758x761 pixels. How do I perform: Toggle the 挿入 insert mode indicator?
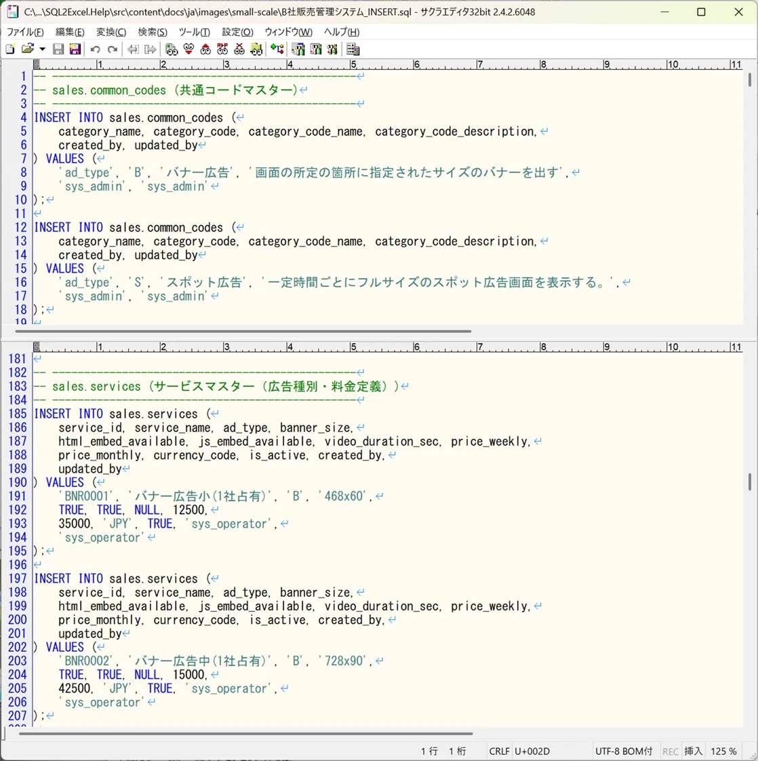point(693,751)
